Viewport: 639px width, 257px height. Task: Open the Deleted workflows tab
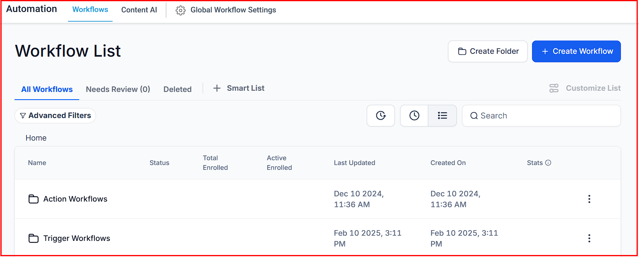click(x=177, y=89)
